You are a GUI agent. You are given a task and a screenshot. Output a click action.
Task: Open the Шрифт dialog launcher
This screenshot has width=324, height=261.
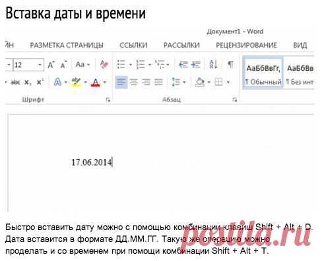click(108, 100)
